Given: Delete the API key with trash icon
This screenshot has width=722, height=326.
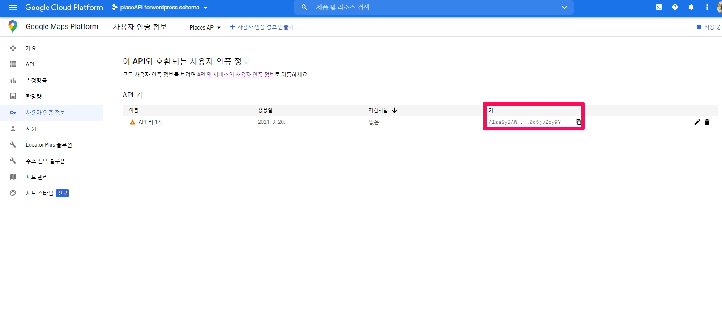Looking at the screenshot, I should 707,122.
